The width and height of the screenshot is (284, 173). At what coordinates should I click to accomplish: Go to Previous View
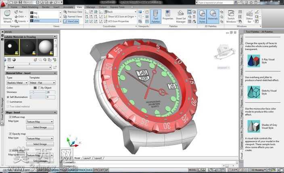tap(73, 12)
